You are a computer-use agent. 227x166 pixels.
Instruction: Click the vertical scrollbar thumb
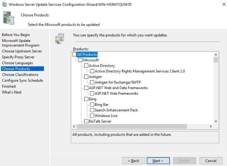(x=216, y=60)
